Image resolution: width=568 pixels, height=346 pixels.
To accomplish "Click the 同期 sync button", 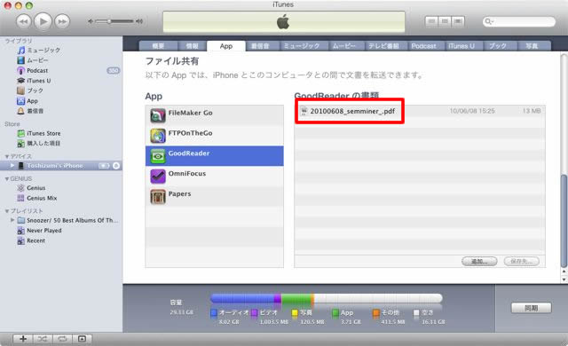I will [531, 308].
